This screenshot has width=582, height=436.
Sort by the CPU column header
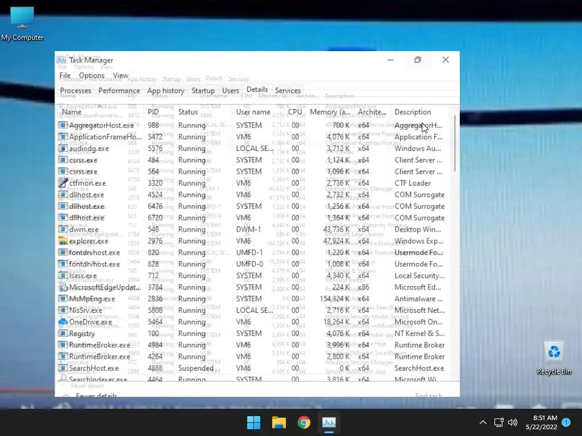[295, 112]
